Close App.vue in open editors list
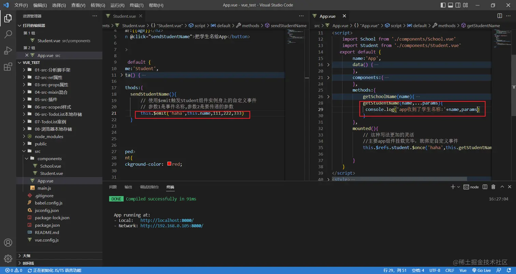 pos(27,55)
